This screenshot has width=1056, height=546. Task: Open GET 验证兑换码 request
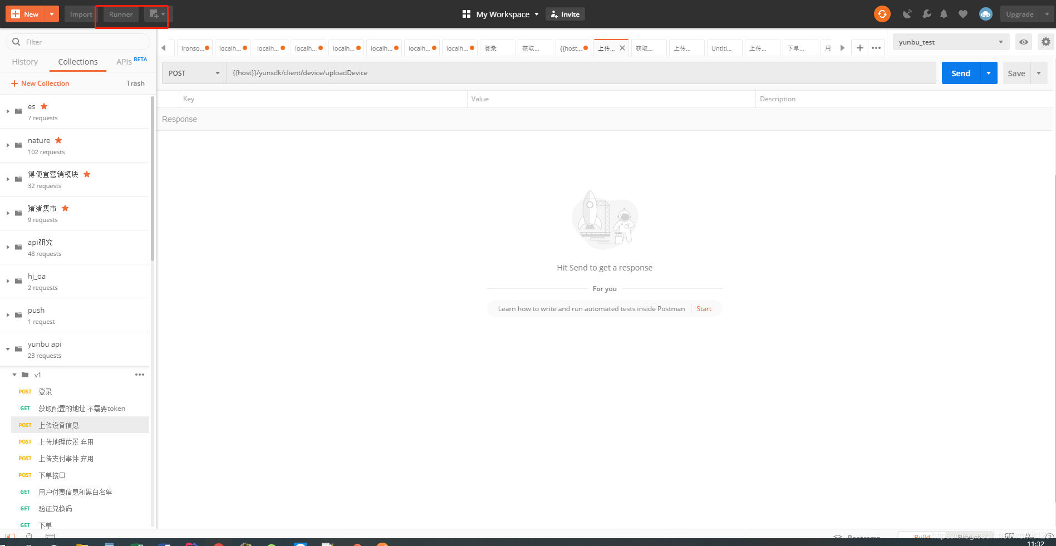(80, 508)
